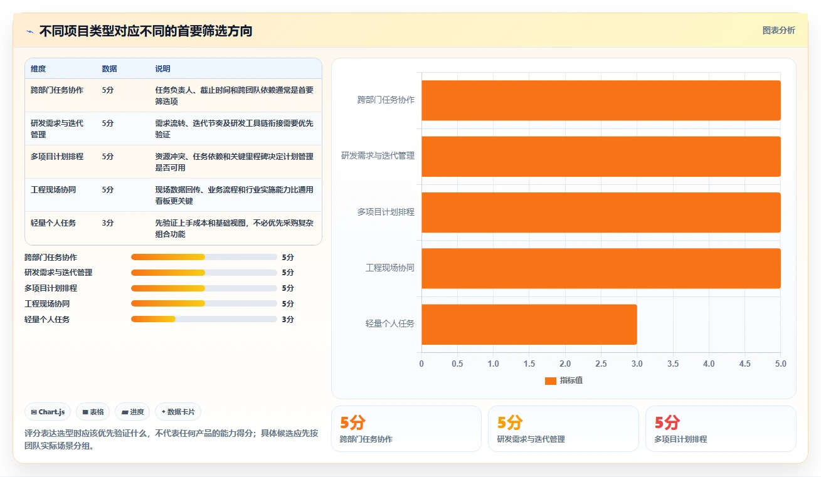Viewport: 821px width, 477px height.
Task: Click the 5.0 tick on the x-axis
Action: [780, 364]
